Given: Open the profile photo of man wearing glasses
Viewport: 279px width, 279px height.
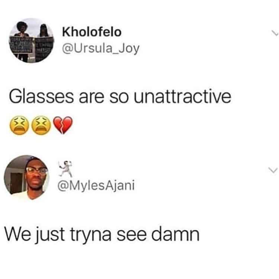Looking at the screenshot, I should 26,177.
